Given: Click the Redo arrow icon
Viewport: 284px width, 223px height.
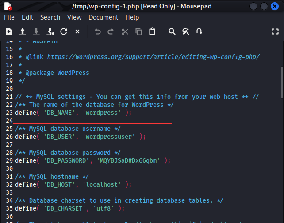Looking at the screenshot, I should (111, 31).
